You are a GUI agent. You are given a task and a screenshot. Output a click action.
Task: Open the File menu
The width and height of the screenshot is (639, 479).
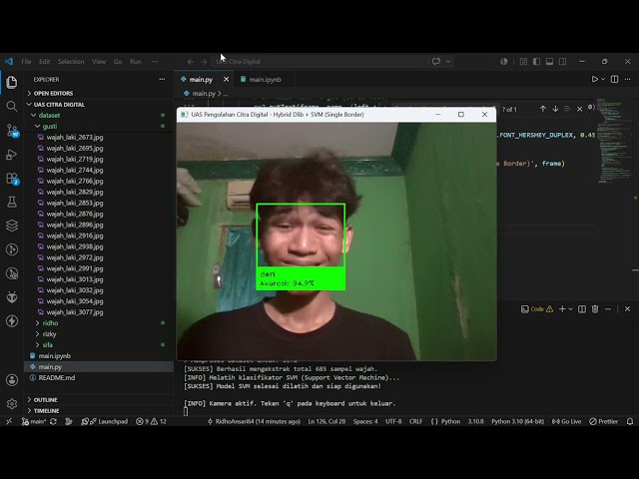tap(26, 62)
